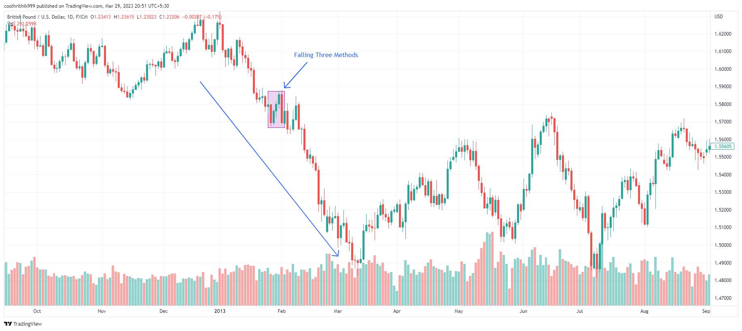Click the British Pound / U.S. Dollar title
742x331 pixels.
(x=36, y=17)
